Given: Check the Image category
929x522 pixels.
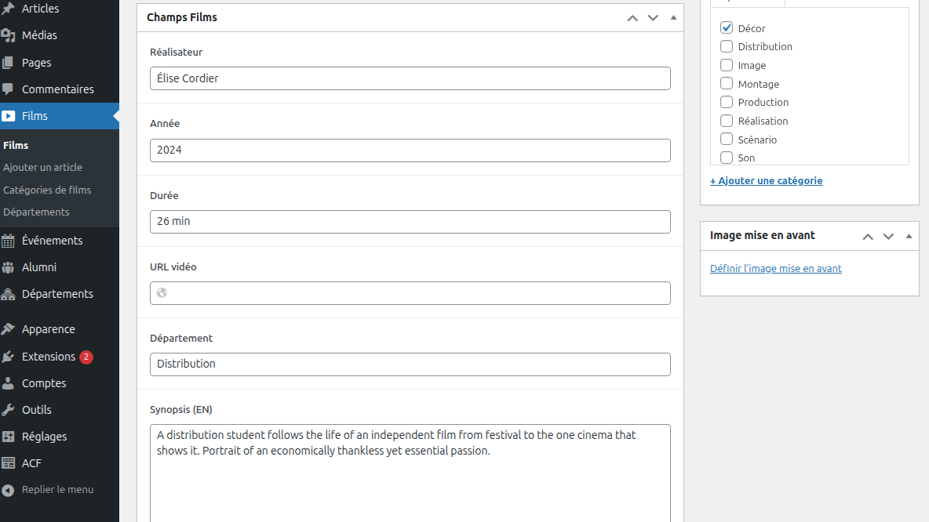Looking at the screenshot, I should coord(727,65).
